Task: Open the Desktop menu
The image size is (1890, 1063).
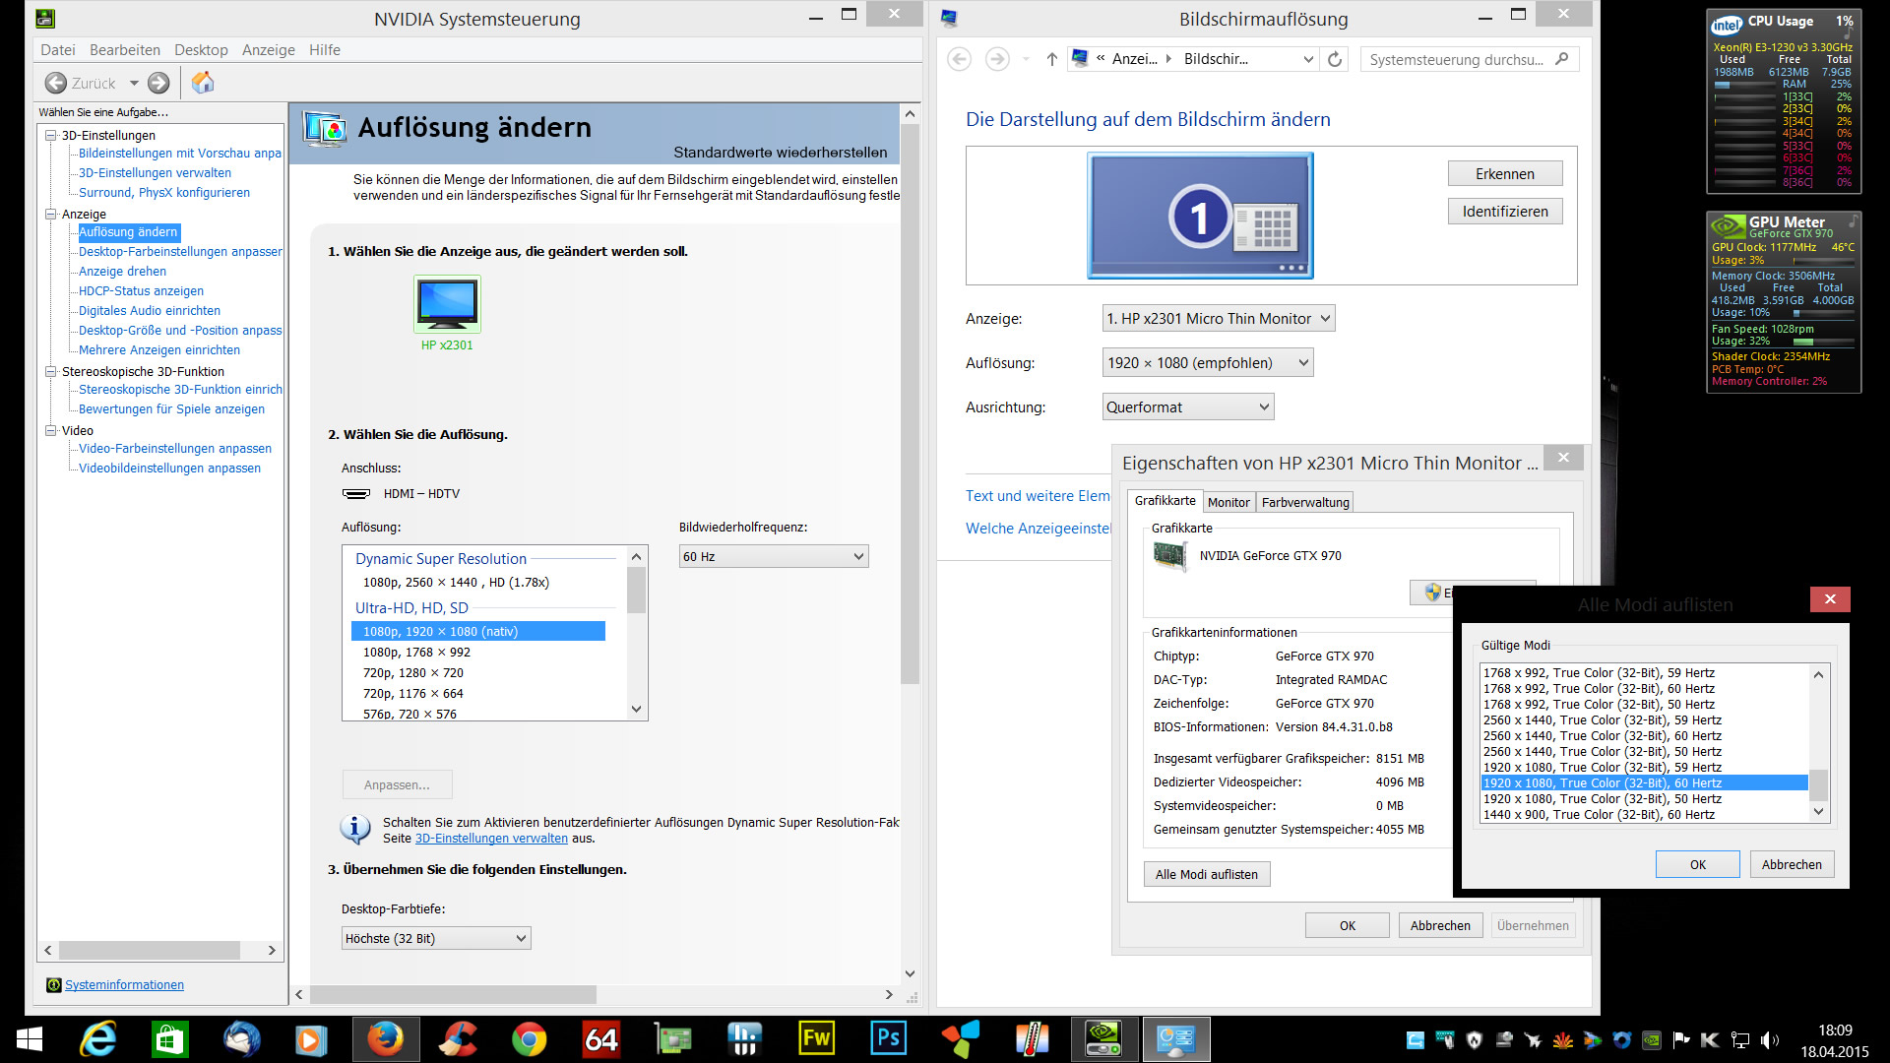Action: pyautogui.click(x=201, y=50)
